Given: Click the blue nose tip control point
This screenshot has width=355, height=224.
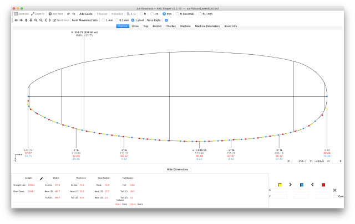Looking at the screenshot, I should tap(327, 96).
